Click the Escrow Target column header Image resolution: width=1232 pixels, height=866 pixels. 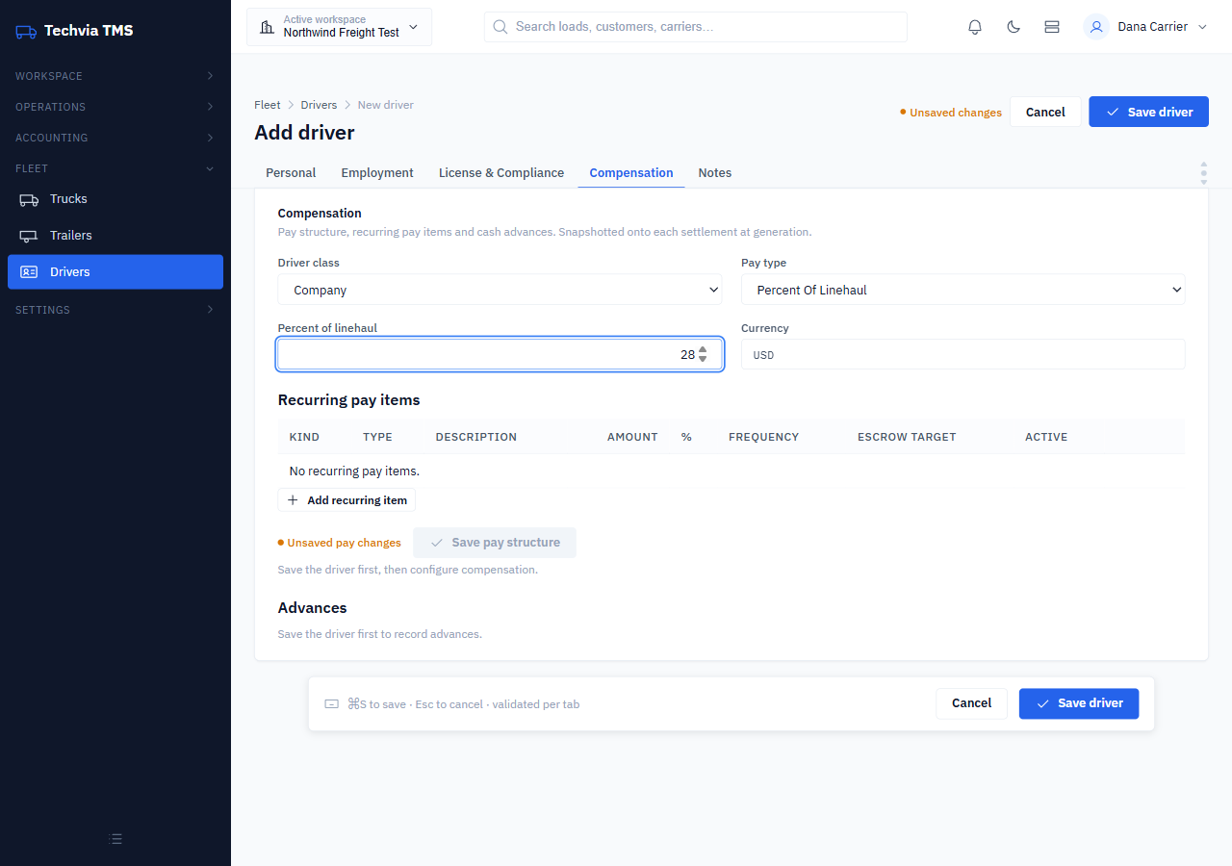click(x=907, y=437)
